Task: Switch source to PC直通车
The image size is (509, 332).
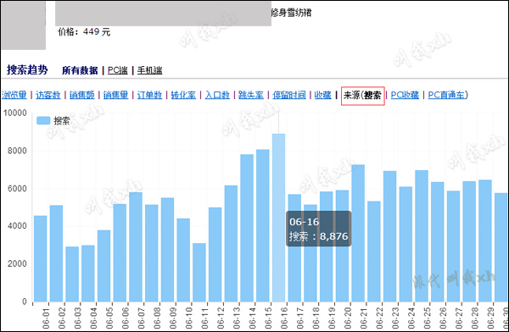Action: coord(447,95)
